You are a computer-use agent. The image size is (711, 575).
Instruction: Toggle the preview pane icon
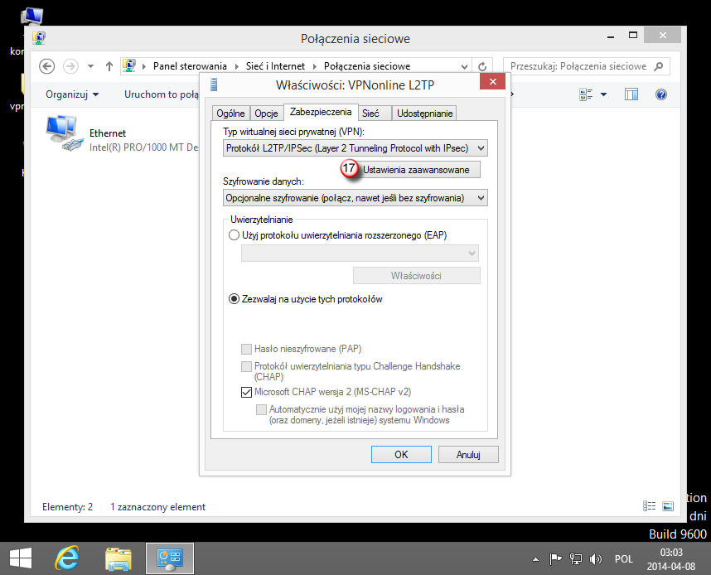pos(631,94)
